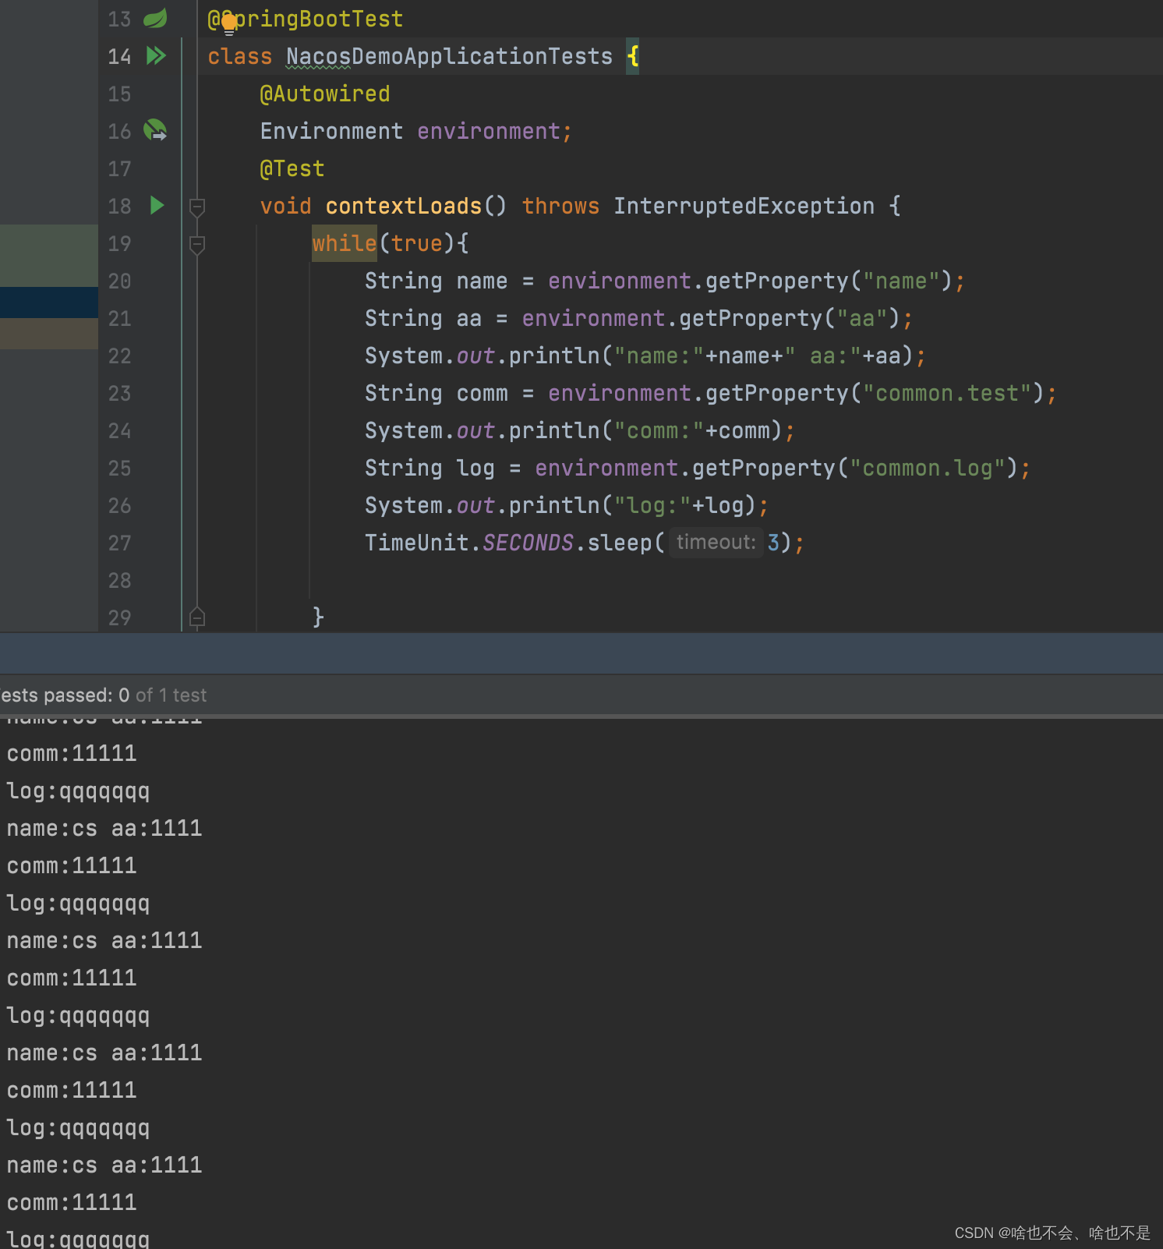The height and width of the screenshot is (1249, 1163).
Task: Click the Spring leaf gutter icon on line 13
Action: pyautogui.click(x=156, y=18)
